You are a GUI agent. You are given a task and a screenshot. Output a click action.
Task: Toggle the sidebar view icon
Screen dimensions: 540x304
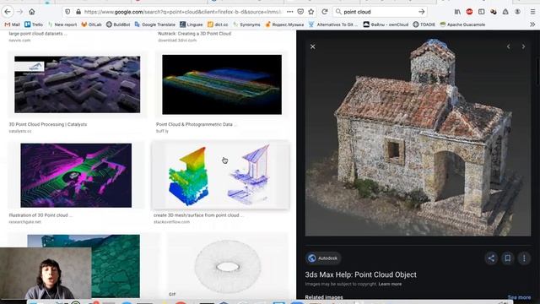click(482, 12)
